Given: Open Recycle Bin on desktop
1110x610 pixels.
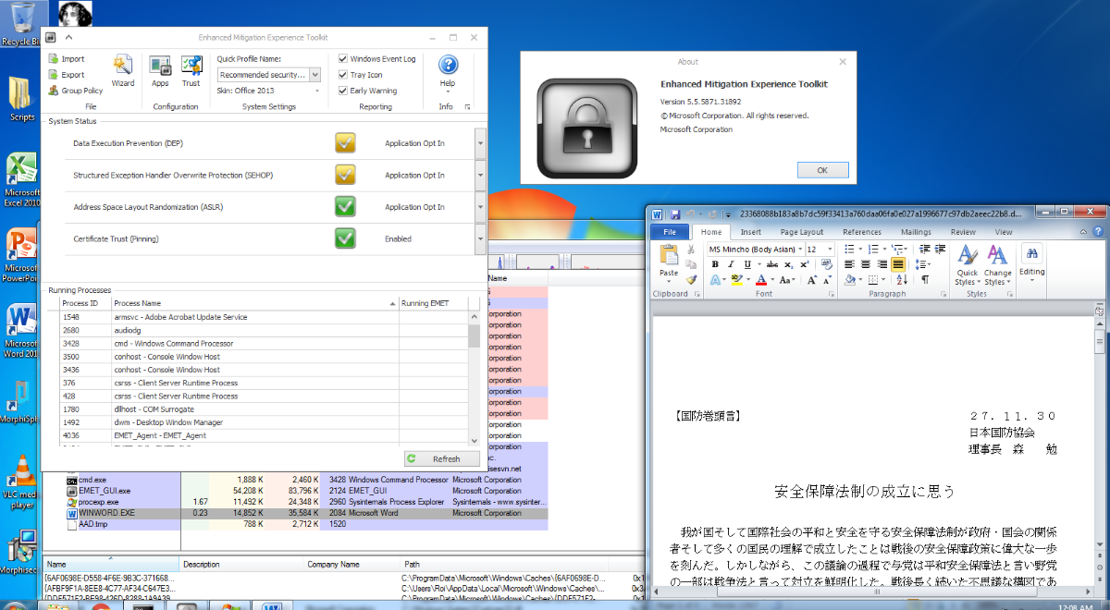Looking at the screenshot, I should point(20,23).
